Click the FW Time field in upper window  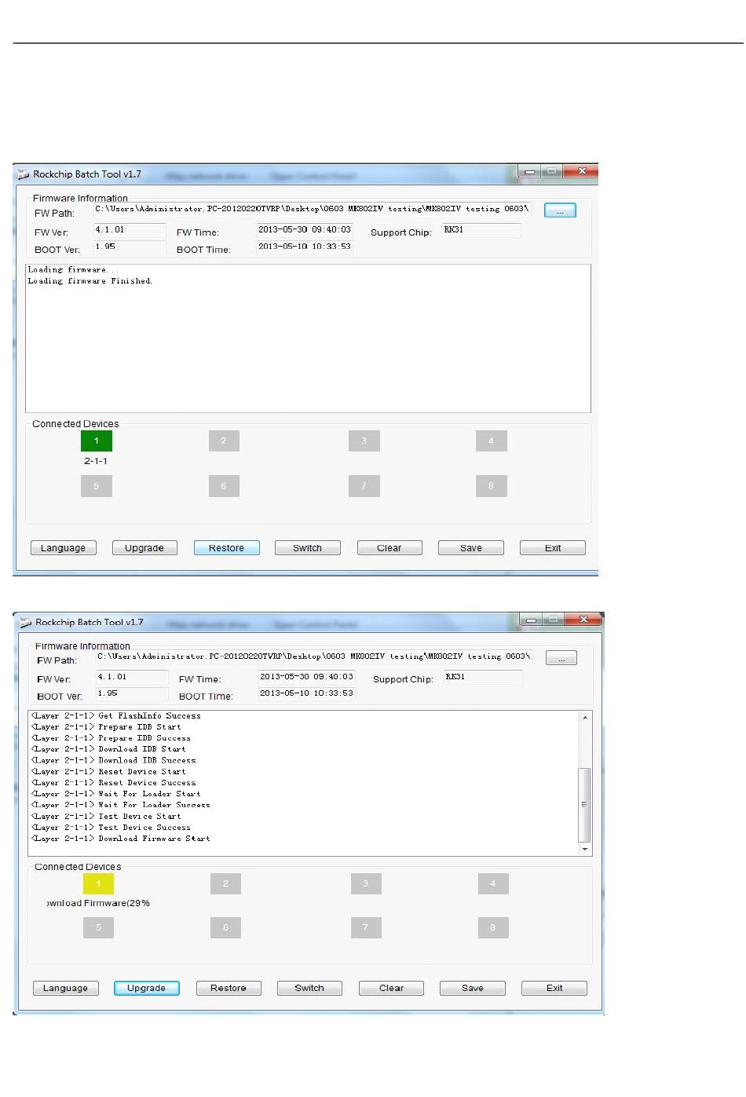point(305,230)
